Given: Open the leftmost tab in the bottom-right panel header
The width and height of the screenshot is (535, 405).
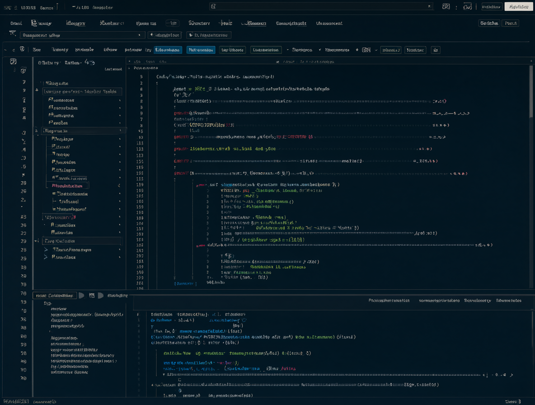Looking at the screenshot, I should click(389, 301).
